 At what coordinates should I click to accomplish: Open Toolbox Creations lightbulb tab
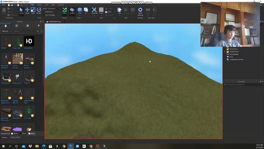click(x=38, y=26)
